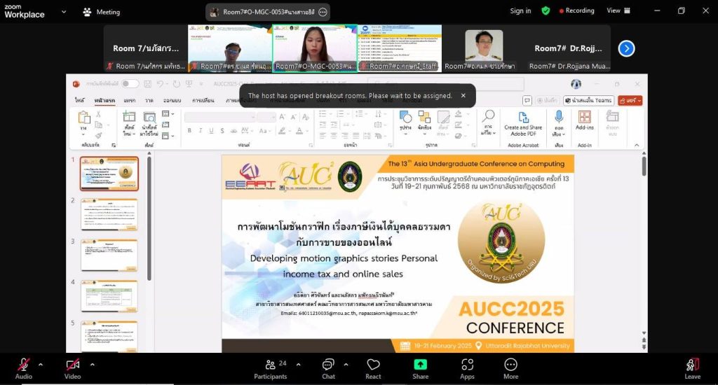This screenshot has width=718, height=385.
Task: Collapse the PowerPoint ribbon
Action: 637,145
